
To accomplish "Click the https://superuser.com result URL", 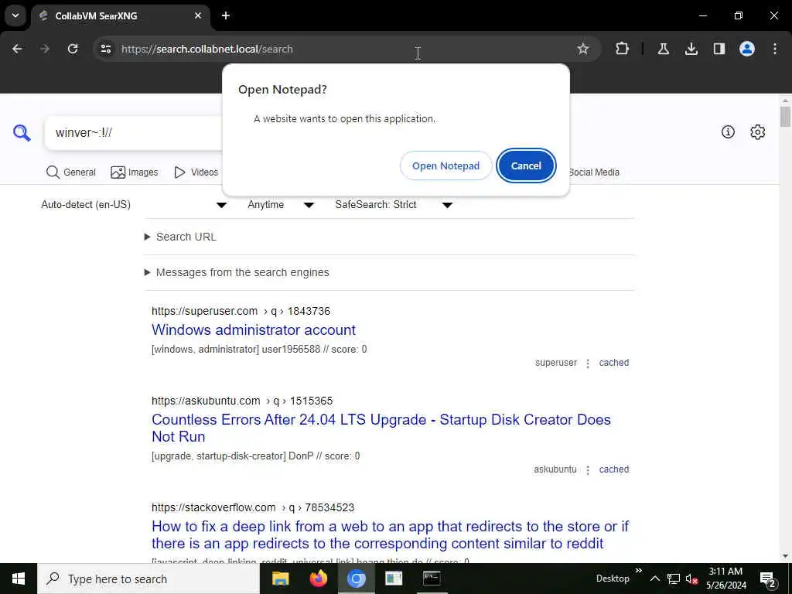I will 241,311.
